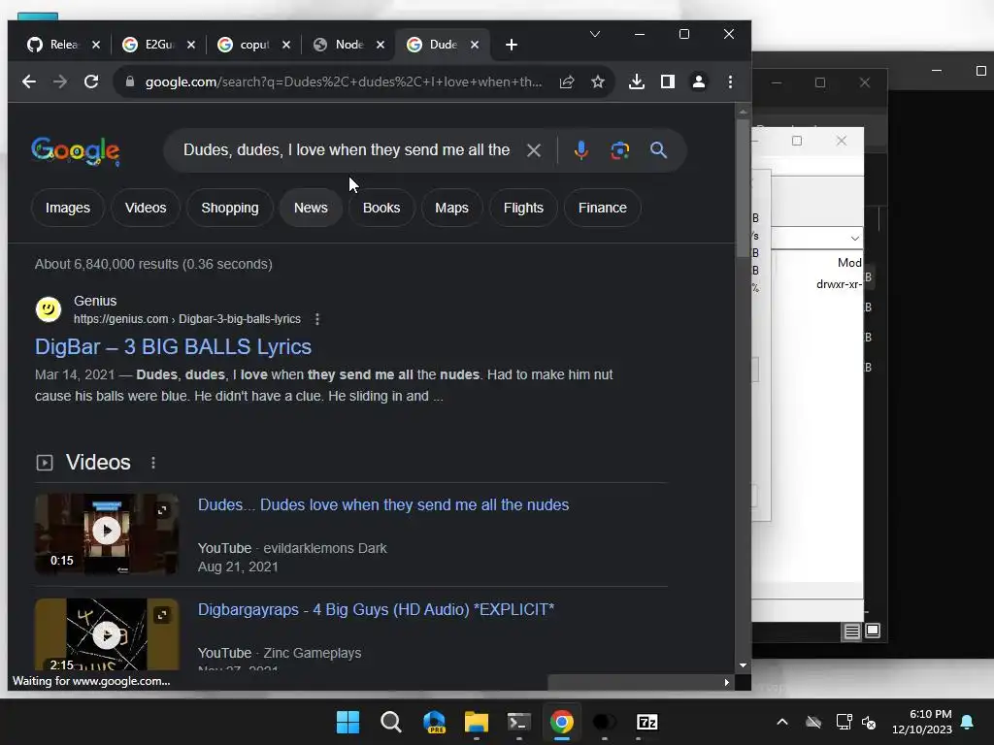Play the 2:15 video thumbnail

pyautogui.click(x=107, y=634)
